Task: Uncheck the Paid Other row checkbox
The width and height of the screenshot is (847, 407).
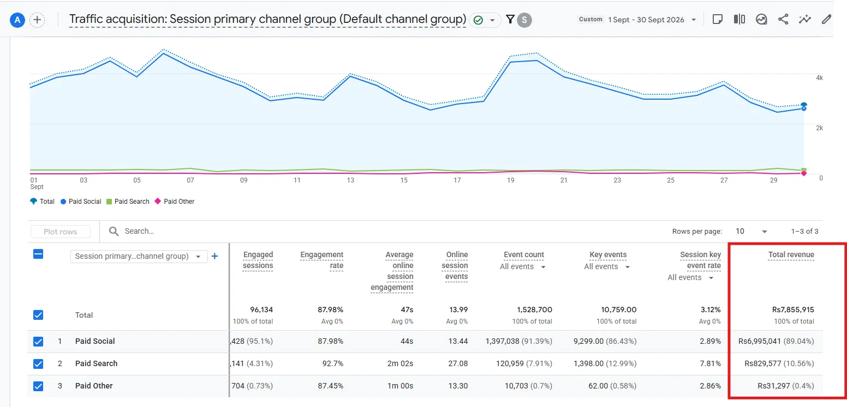Action: pos(38,386)
